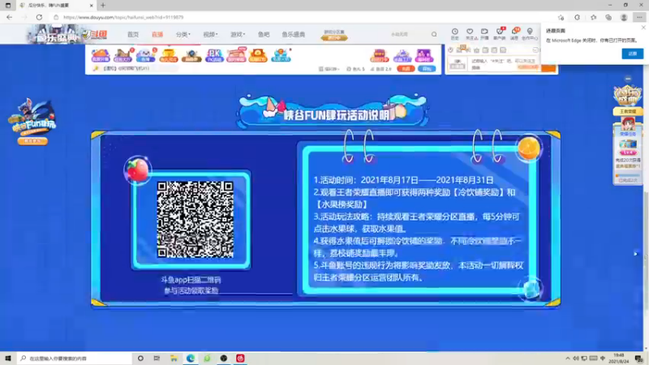Open the PK activity icon
Viewport: 649px width, 365px height.
click(x=214, y=55)
